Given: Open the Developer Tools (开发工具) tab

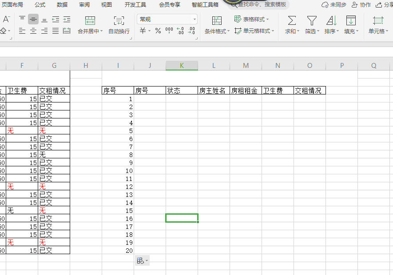Looking at the screenshot, I should point(135,4).
